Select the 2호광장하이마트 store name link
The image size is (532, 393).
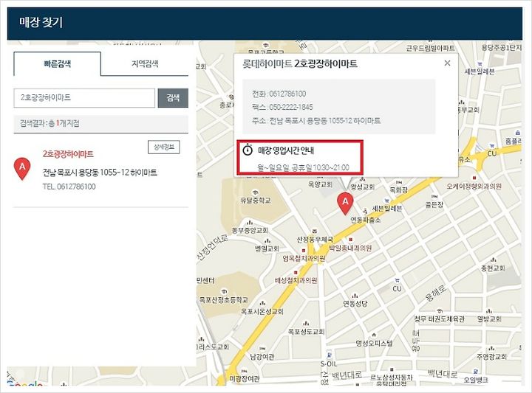point(68,154)
